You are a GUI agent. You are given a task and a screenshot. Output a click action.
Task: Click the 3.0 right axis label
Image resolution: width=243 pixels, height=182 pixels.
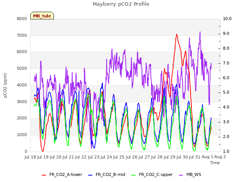[x=226, y=122]
